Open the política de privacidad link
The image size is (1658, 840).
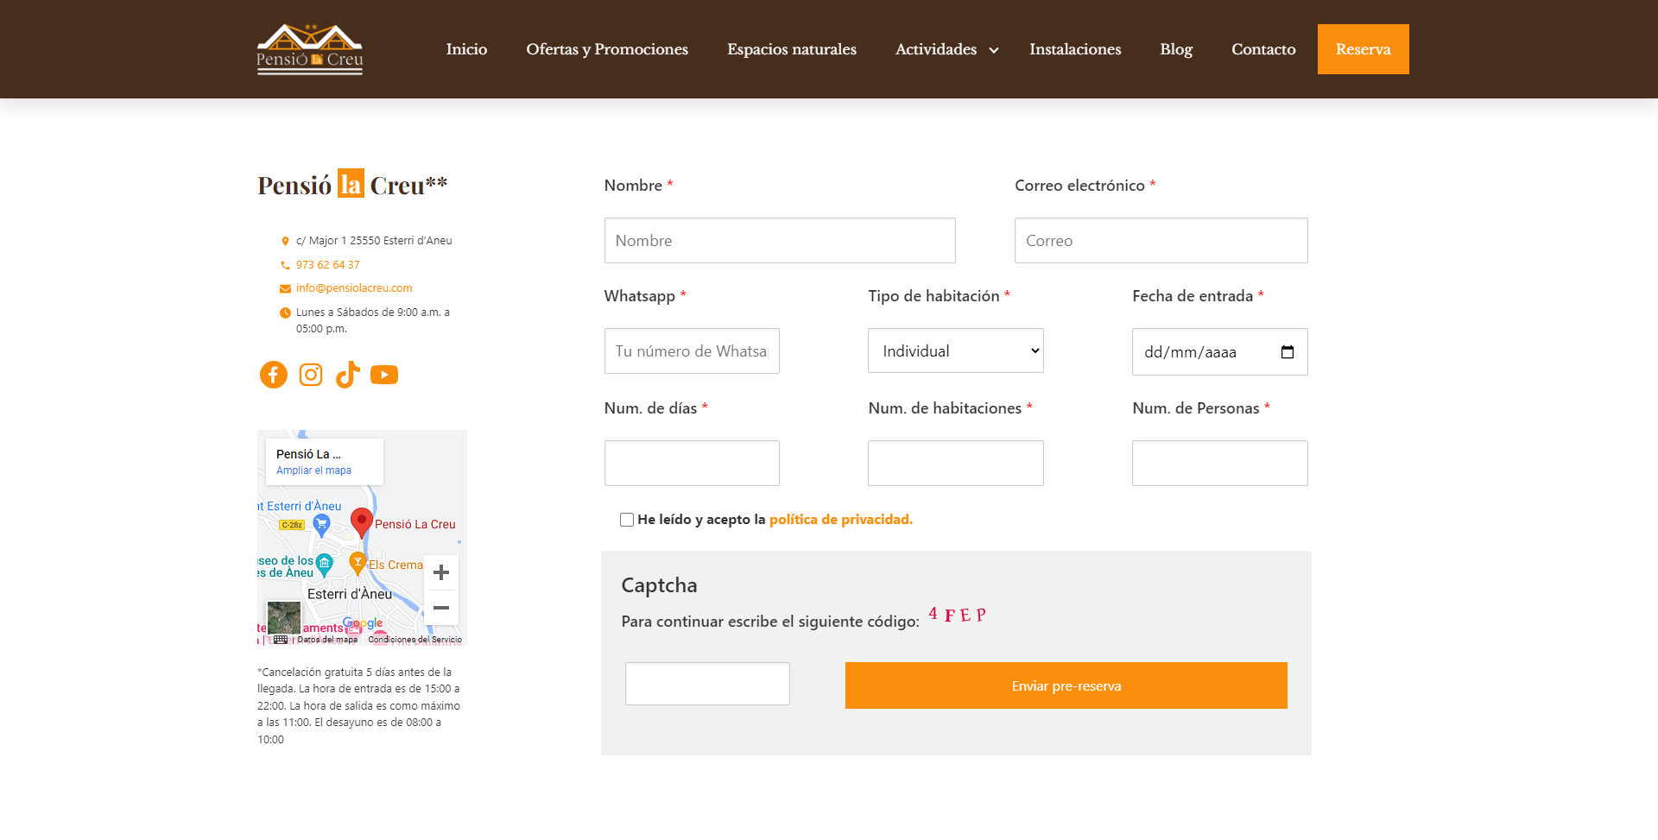[840, 520]
